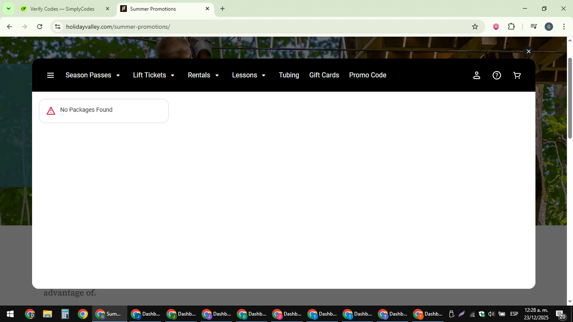Open the shopping cart
The image size is (573, 322).
(x=517, y=75)
